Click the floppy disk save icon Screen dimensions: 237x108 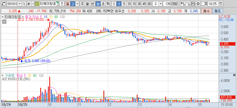pos(193,4)
